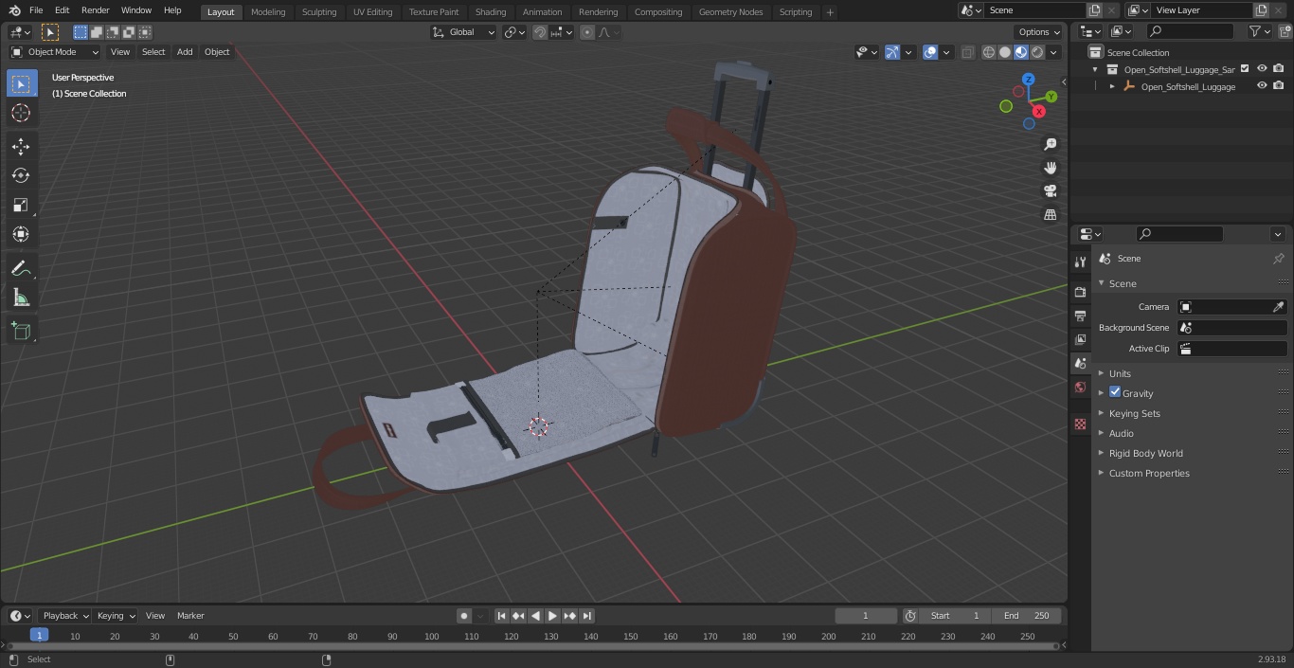Select the Scale tool
Screen dimensions: 1294x668
click(x=21, y=205)
